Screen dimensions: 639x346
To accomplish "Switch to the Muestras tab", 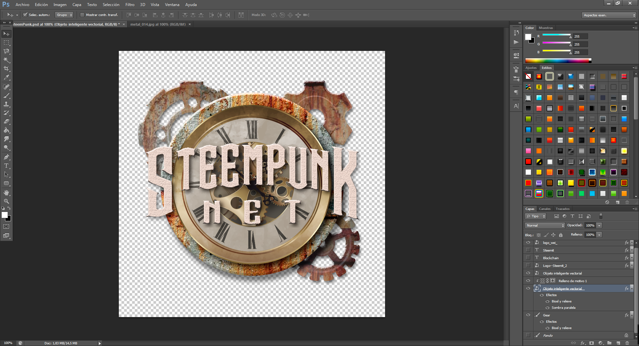I will tap(546, 28).
